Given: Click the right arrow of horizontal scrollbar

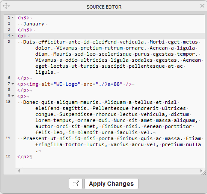Looking at the screenshot, I should (201, 171).
